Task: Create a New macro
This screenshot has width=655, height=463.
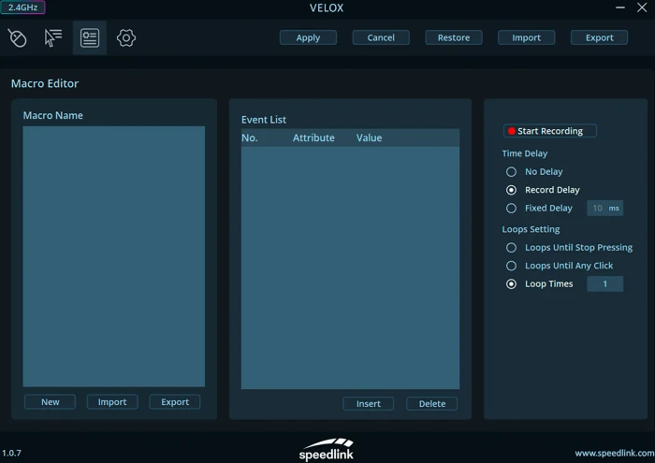Action: [51, 402]
